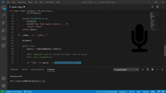This screenshot has width=166, height=93.
Task: Open the Help menu
Action: 58,2
